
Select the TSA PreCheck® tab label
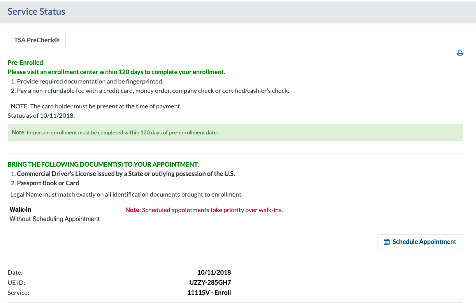coord(37,40)
